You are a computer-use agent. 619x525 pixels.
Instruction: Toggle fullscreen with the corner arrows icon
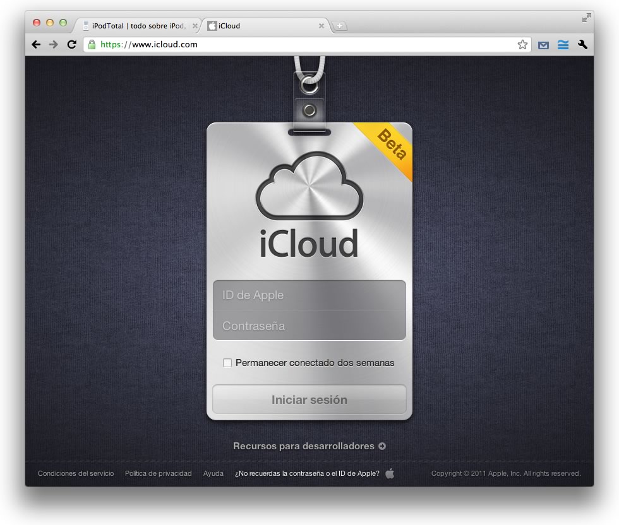[x=586, y=18]
